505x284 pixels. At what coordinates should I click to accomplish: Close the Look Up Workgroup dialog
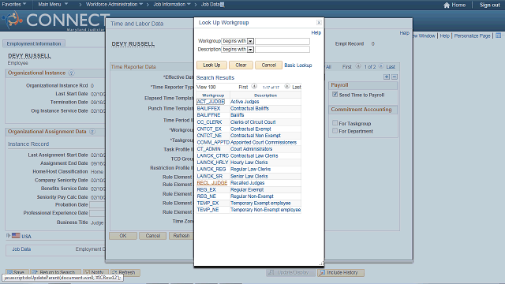[x=319, y=23]
